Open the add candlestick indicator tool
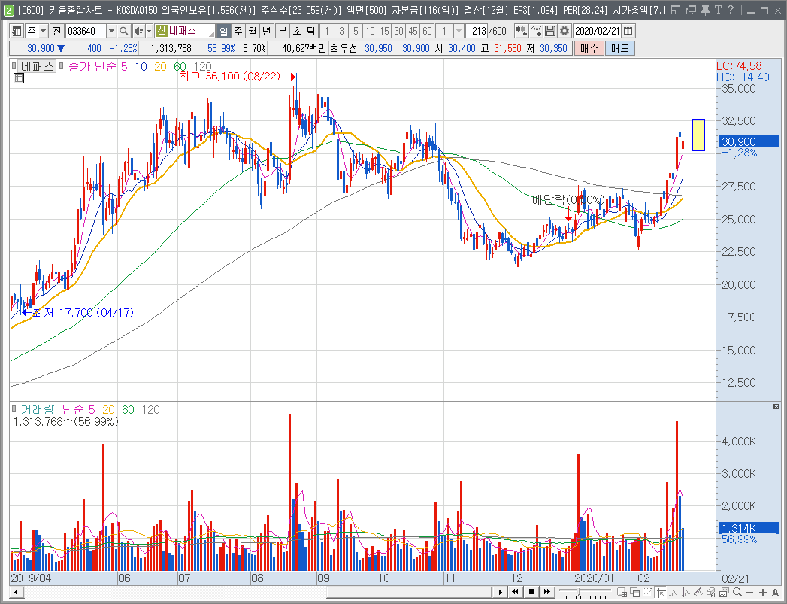This screenshot has width=787, height=604. 521,31
